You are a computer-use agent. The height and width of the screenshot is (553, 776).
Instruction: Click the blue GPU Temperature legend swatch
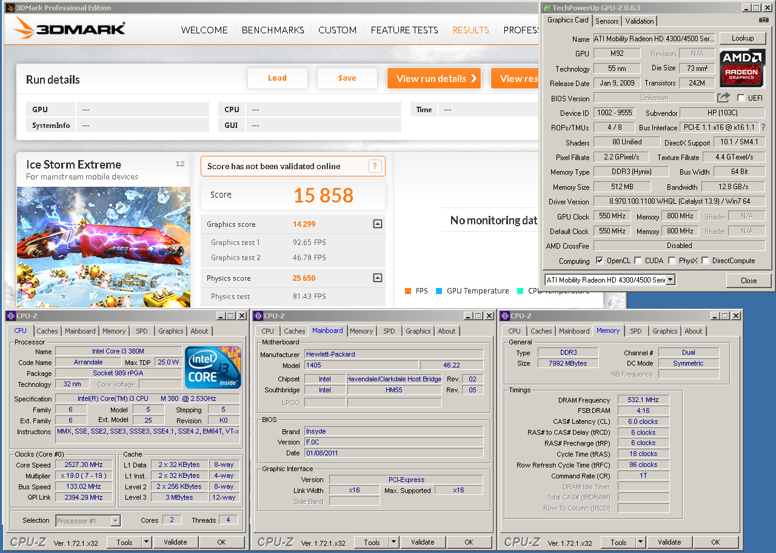point(439,291)
